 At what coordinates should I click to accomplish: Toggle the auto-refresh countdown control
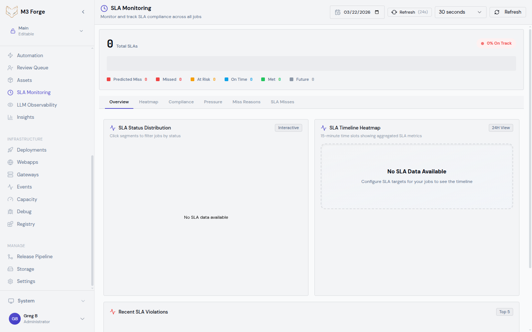pyautogui.click(x=409, y=12)
